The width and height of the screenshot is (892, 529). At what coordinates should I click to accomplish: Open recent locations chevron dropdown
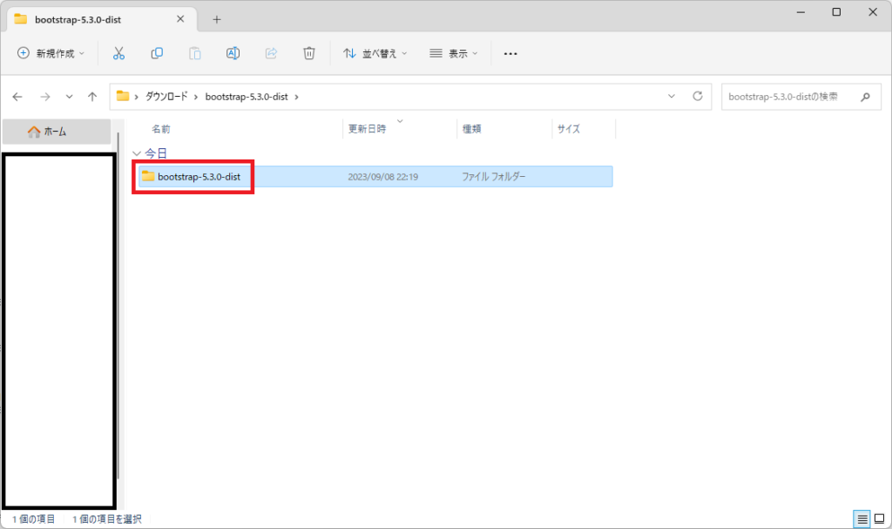[x=70, y=97]
